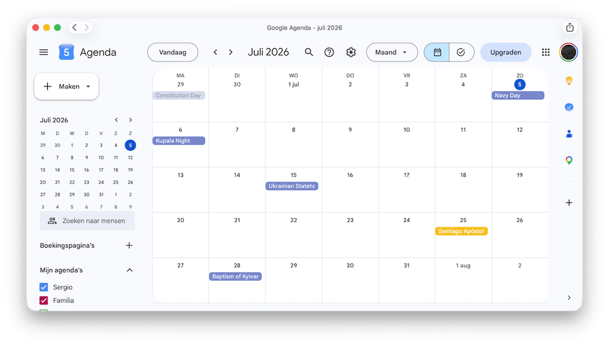Image resolution: width=609 pixels, height=346 pixels.
Task: Open Google Maps side panel icon
Action: (569, 160)
